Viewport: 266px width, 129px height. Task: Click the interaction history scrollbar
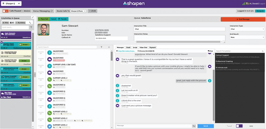(112, 56)
